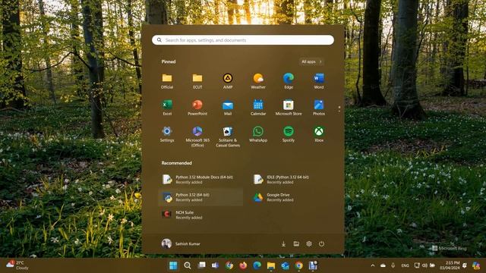Launch the Xbox app
The image size is (486, 273).
[x=319, y=134]
